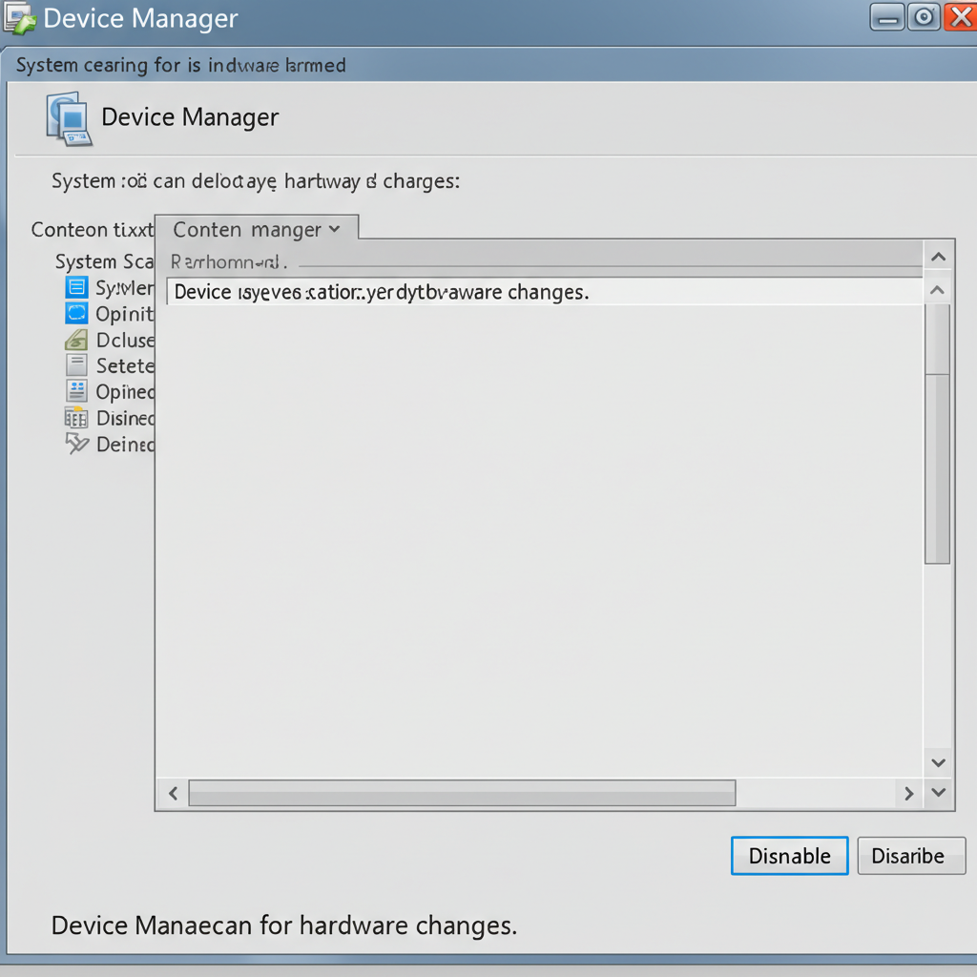Open the Opinit tree entry

124,314
